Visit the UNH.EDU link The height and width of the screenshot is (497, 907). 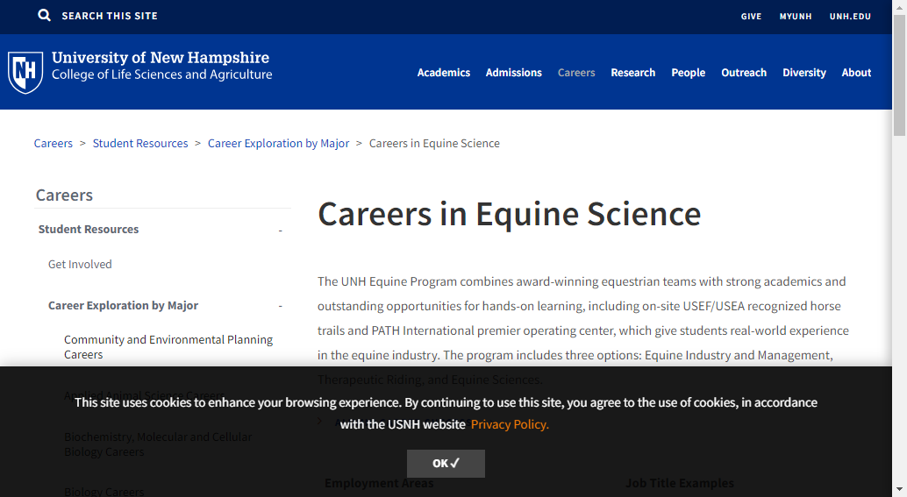coord(850,17)
